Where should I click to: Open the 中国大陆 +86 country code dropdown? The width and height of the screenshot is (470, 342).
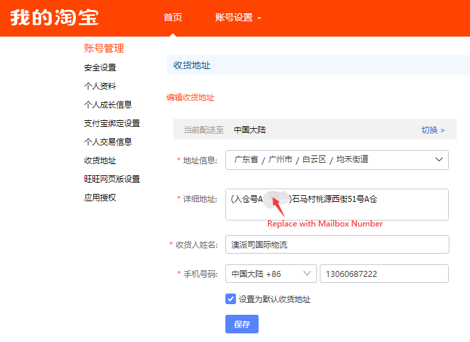pyautogui.click(x=271, y=274)
